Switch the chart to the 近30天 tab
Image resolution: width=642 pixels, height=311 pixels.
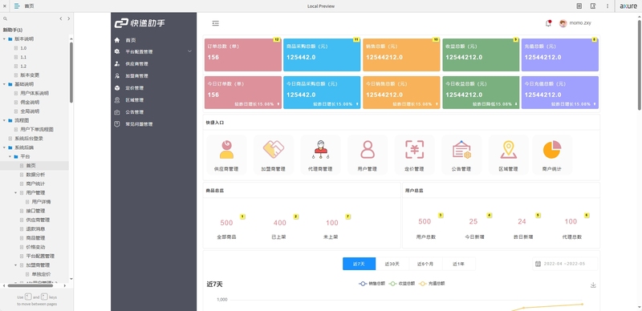tap(392, 264)
